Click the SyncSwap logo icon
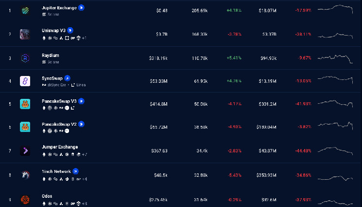The width and height of the screenshot is (362, 207). [25, 81]
